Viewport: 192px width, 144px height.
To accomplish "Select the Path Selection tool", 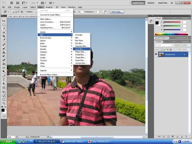I will pyautogui.click(x=4, y=84).
